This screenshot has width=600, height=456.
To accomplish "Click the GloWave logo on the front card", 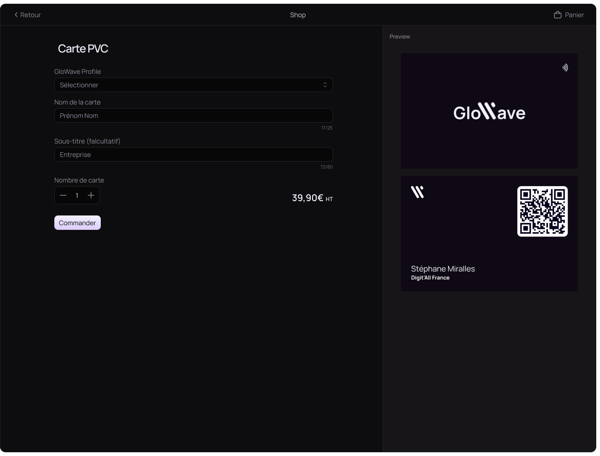I will [x=489, y=111].
